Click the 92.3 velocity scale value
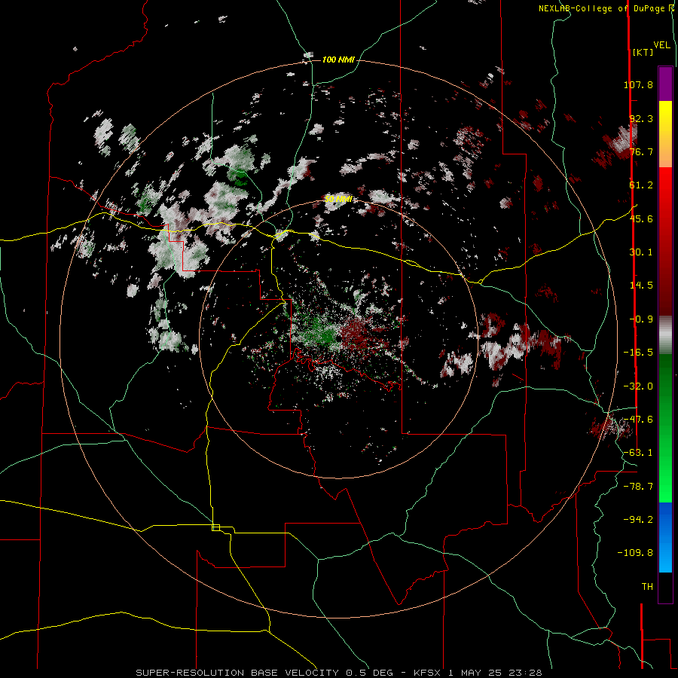Image resolution: width=678 pixels, height=678 pixels. click(641, 118)
